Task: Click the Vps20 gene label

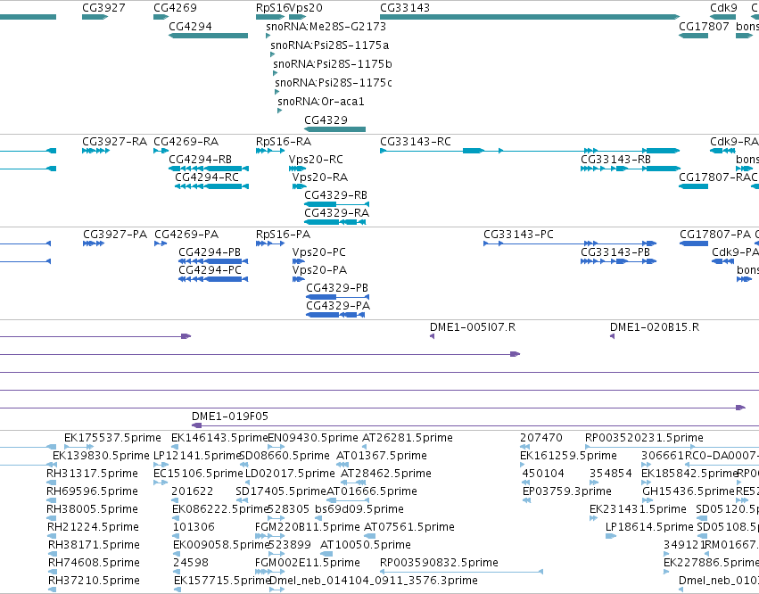Action: (305, 8)
